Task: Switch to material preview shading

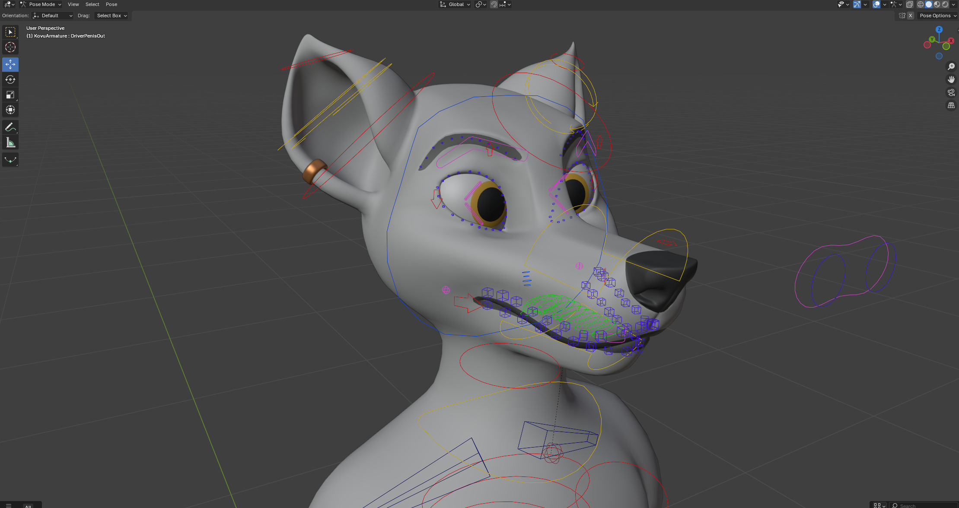Action: 937,4
